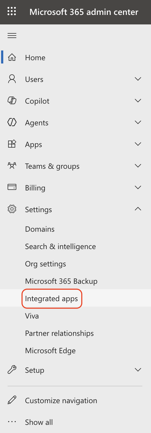The height and width of the screenshot is (433, 151).
Task: Click the Show all ellipsis icon
Action: [12, 422]
